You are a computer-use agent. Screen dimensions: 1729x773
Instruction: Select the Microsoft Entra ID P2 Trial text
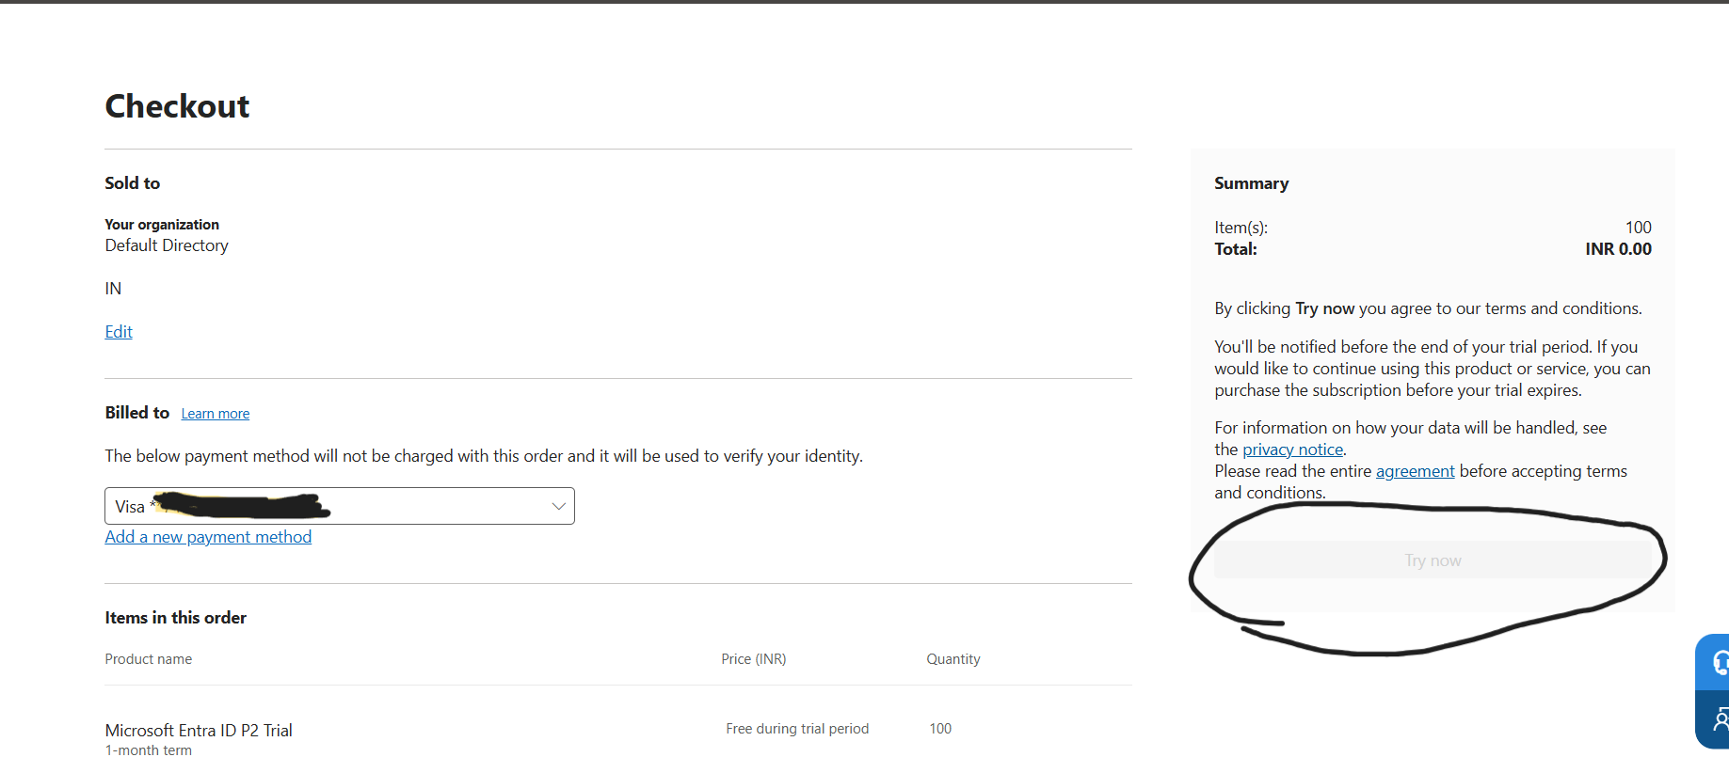click(199, 731)
